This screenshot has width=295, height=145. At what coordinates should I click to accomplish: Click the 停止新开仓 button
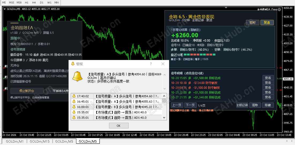click(x=27, y=91)
